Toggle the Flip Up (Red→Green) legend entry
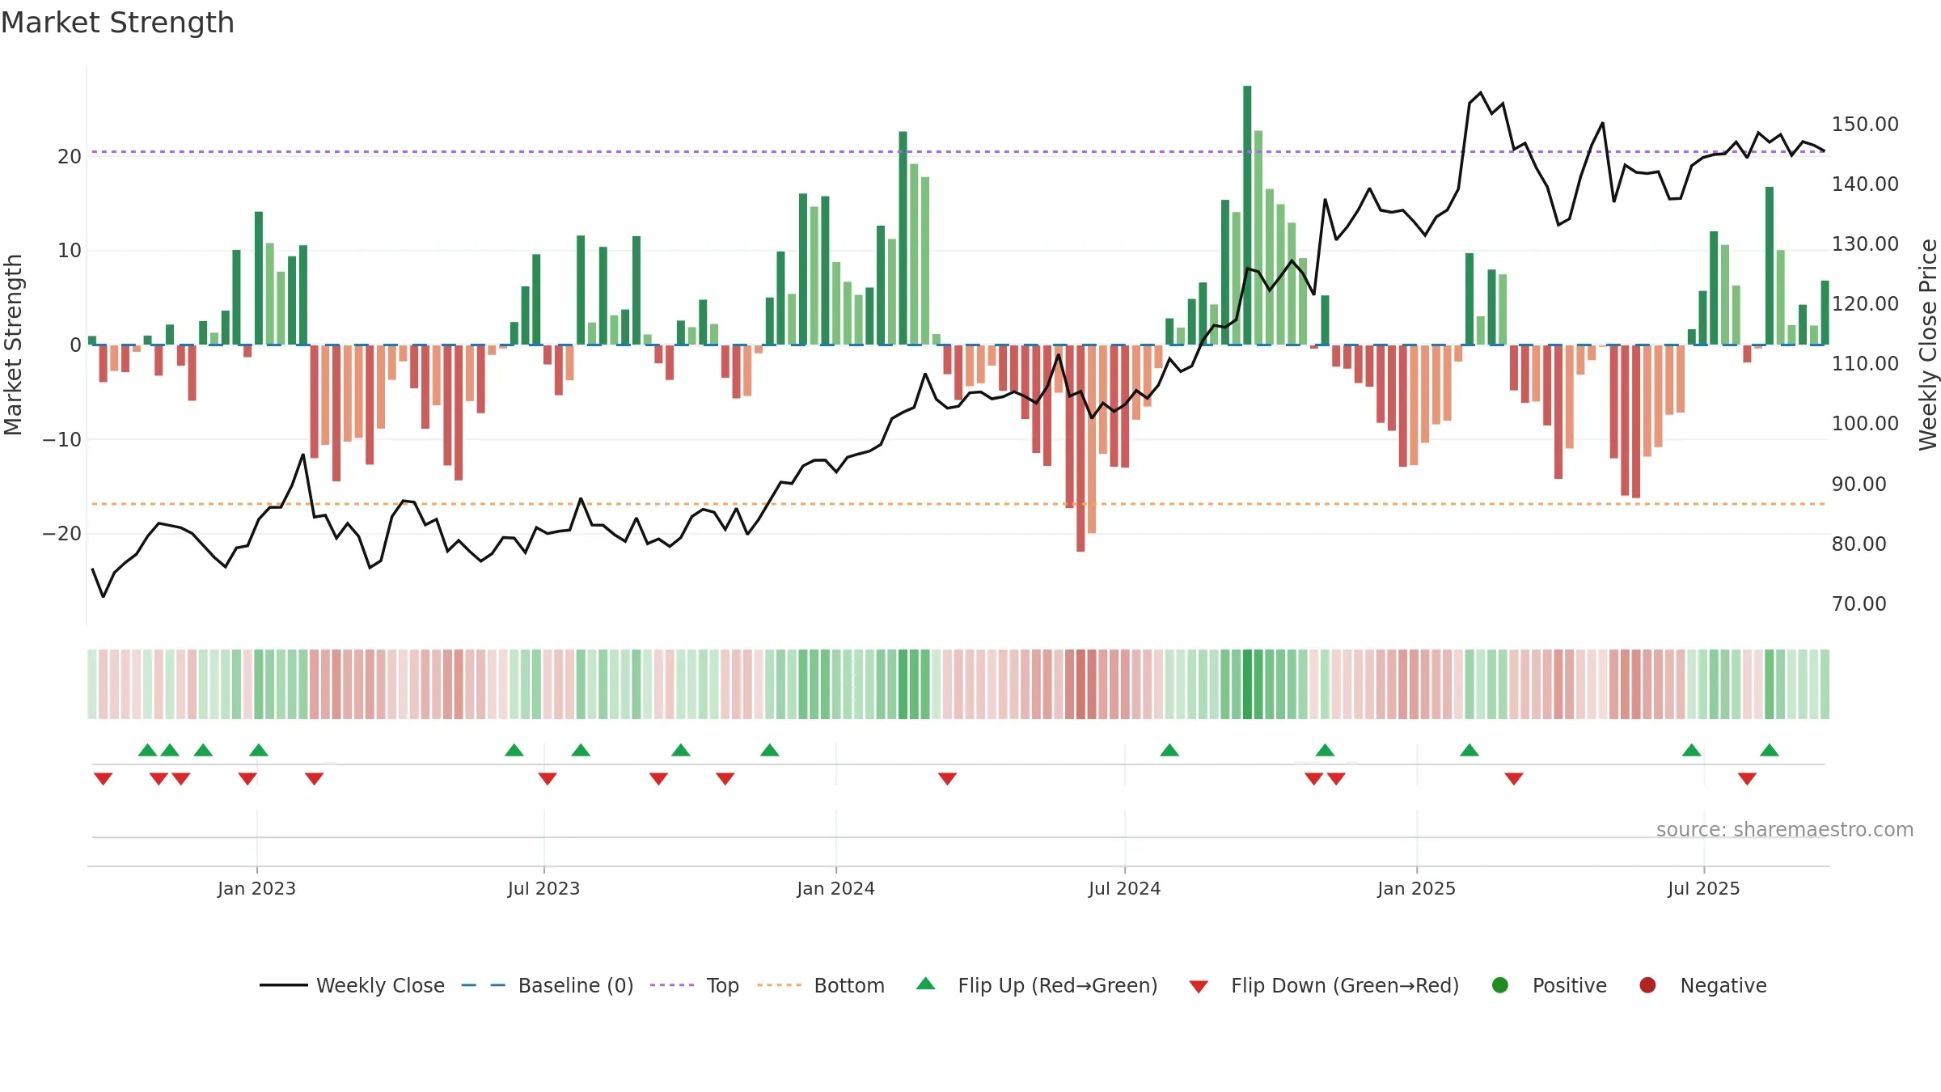Viewport: 1941px width, 1092px height. (x=1037, y=985)
